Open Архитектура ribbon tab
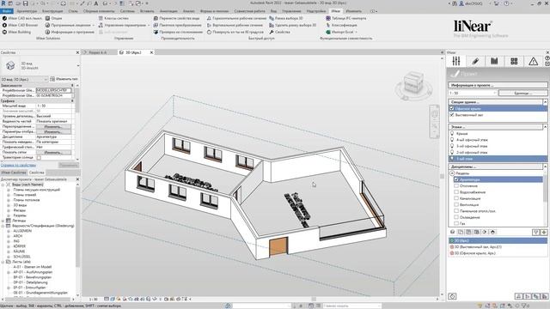The image size is (550, 309). tap(27, 11)
